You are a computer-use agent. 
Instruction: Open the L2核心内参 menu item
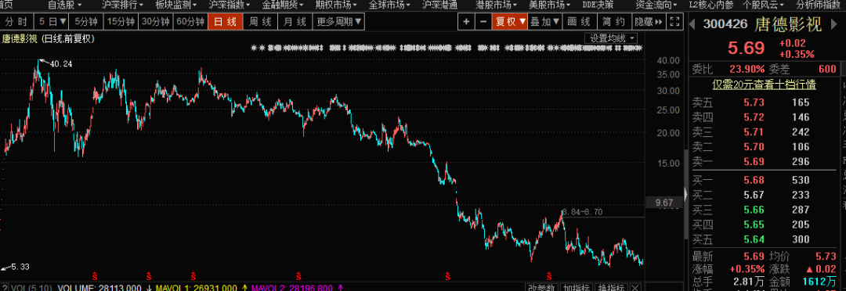point(711,5)
